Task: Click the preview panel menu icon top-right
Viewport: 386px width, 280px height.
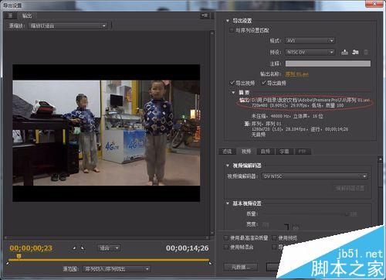Action: [x=205, y=15]
